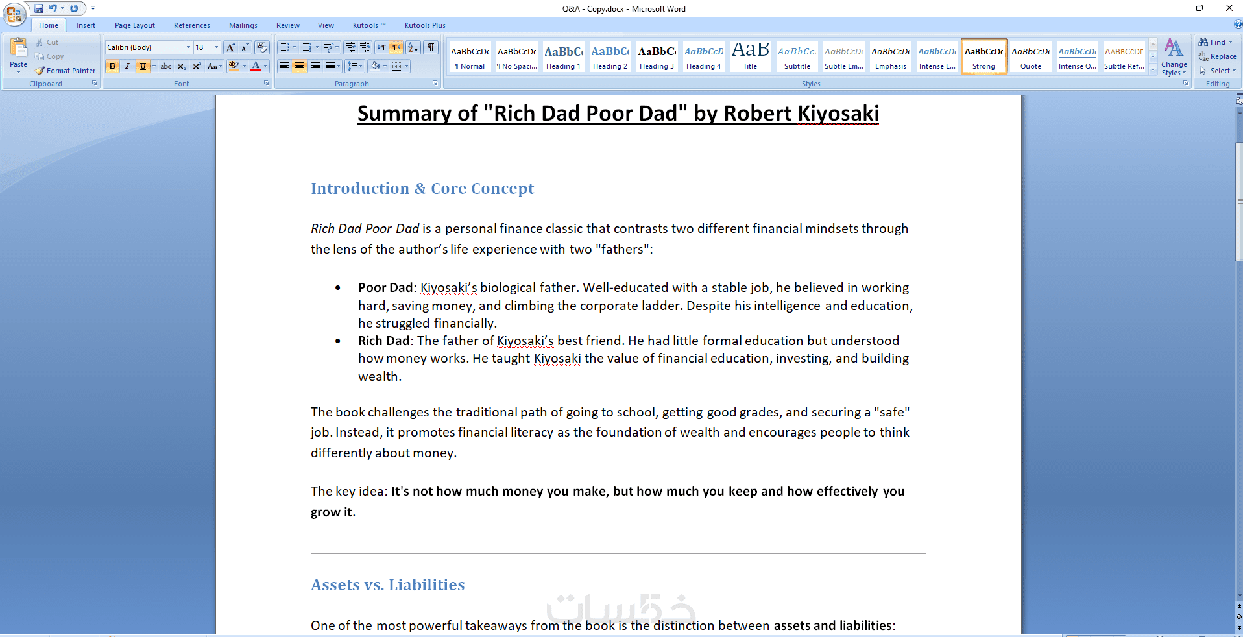Apply red font color

256,66
